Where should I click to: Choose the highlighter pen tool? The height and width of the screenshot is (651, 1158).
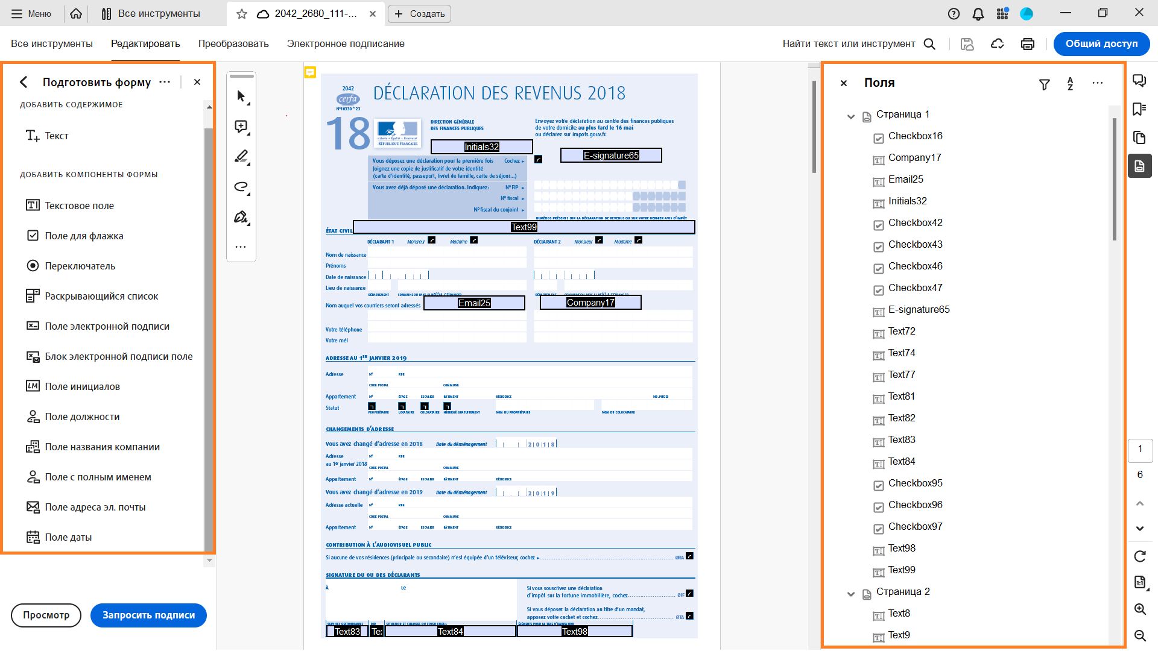(x=241, y=157)
